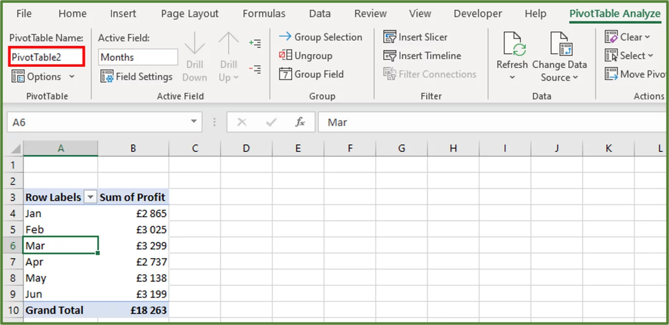Open the Row Labels filter dropdown

90,197
